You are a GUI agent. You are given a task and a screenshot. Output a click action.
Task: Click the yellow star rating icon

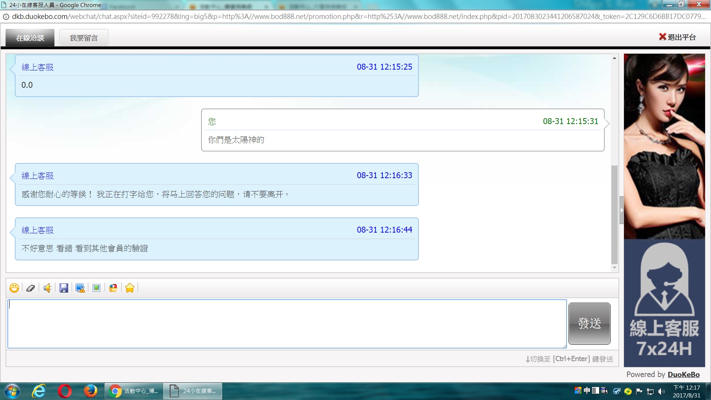pos(130,288)
